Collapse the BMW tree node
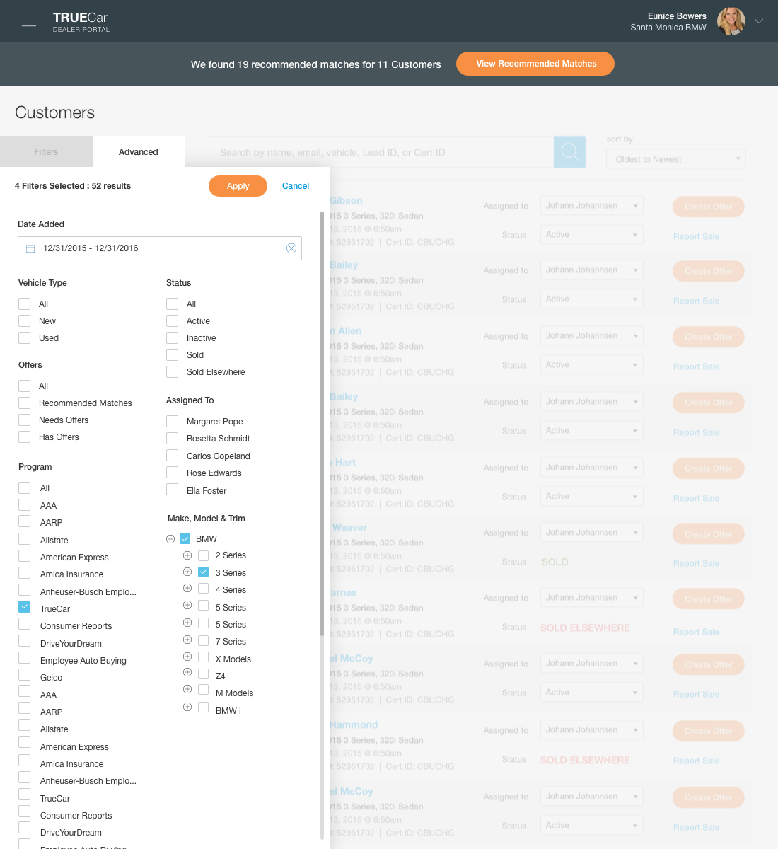The height and width of the screenshot is (849, 778). point(170,538)
